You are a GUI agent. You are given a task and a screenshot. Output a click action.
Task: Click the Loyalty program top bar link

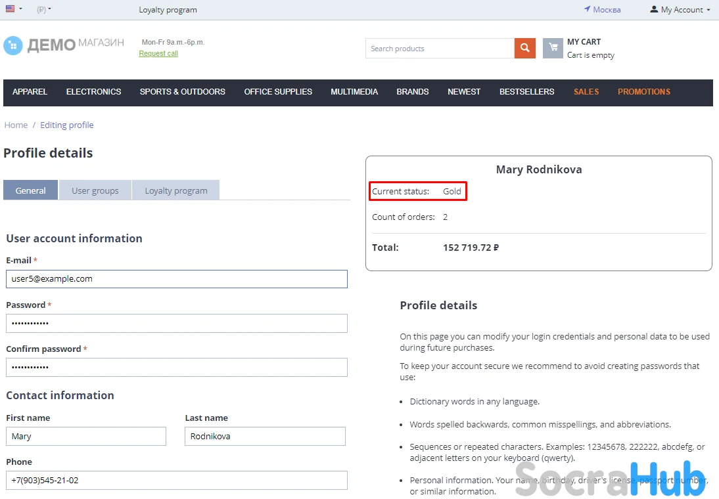(168, 10)
